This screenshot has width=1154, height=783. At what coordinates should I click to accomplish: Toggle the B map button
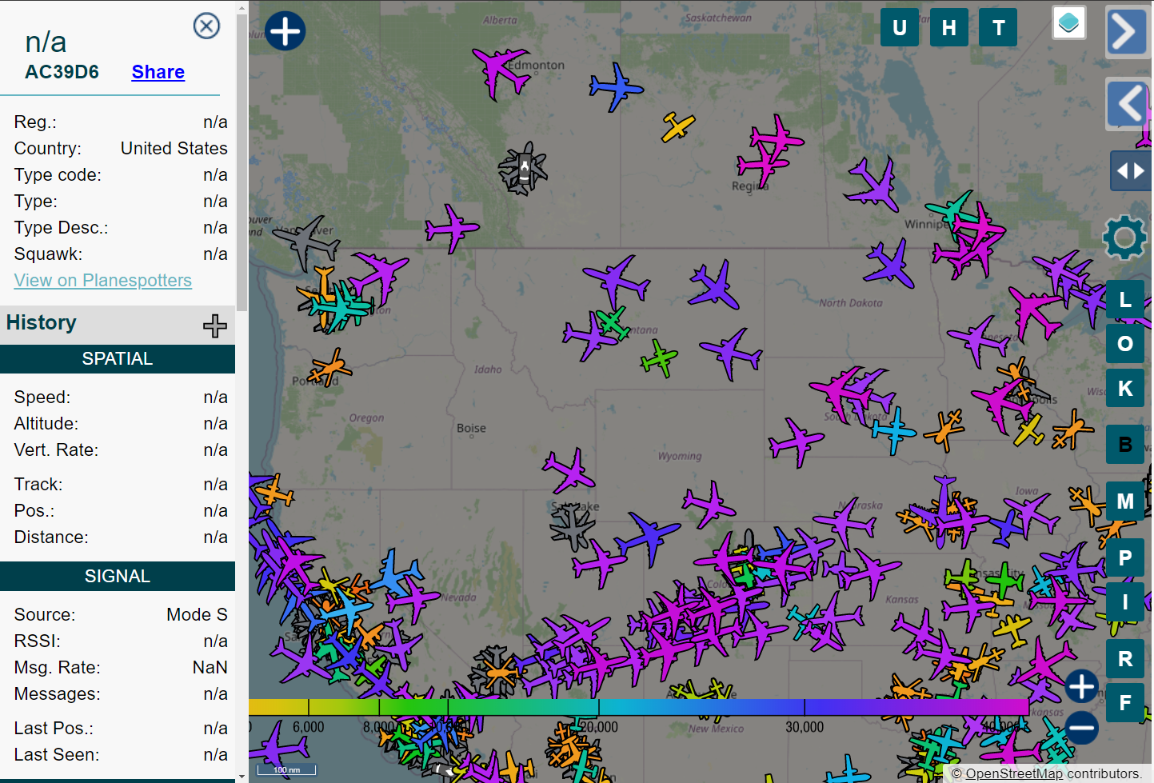point(1125,445)
